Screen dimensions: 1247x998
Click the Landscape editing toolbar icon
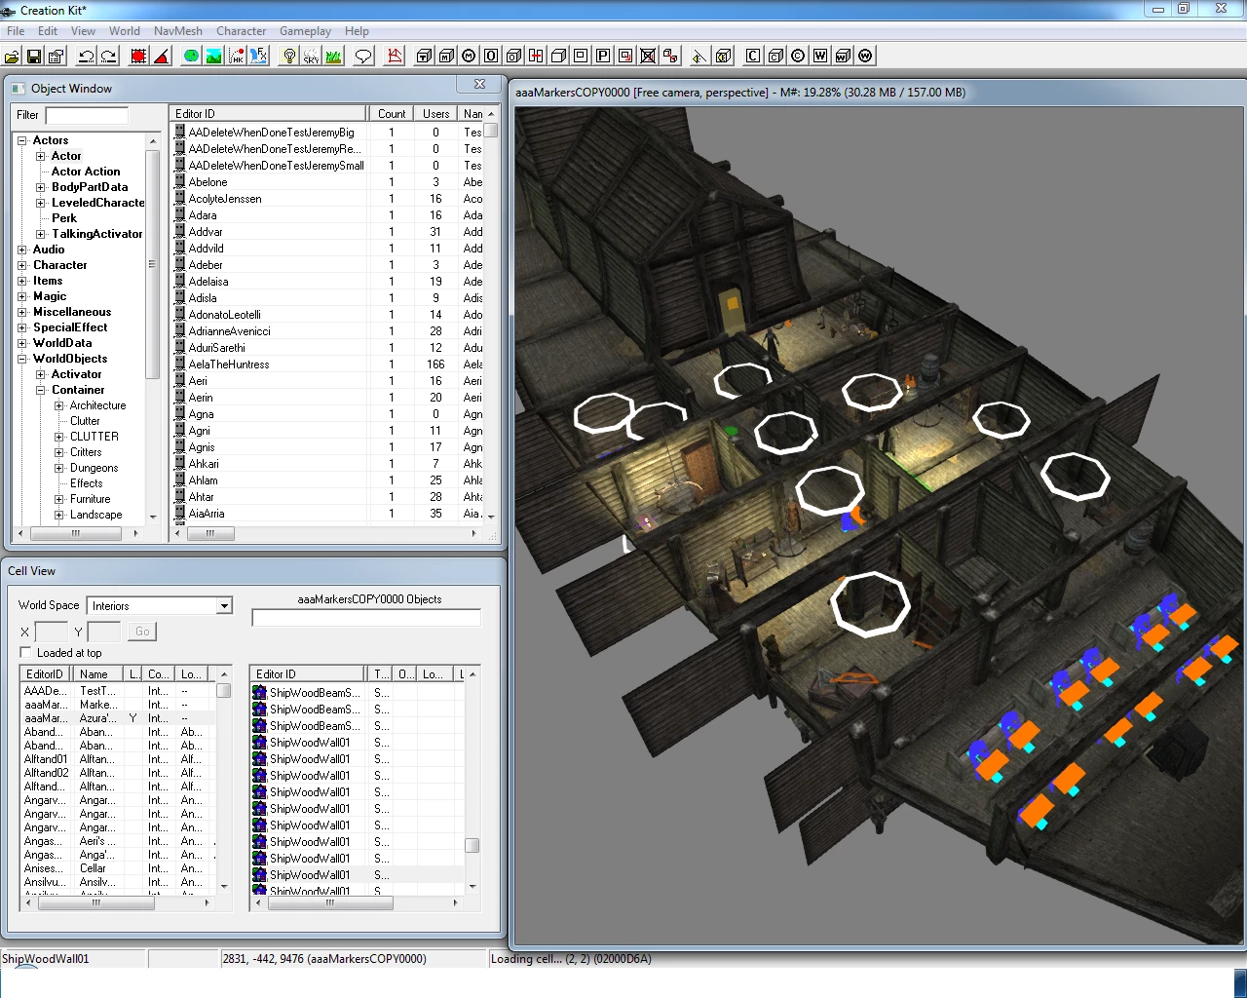[x=213, y=57]
